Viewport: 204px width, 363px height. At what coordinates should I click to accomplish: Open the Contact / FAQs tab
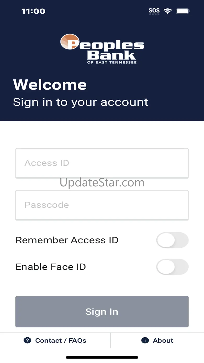point(55,340)
